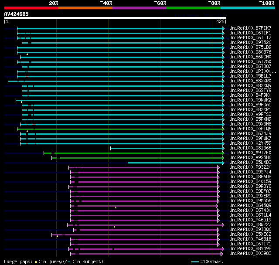
Task: Select the UniRef100_A9PFS2 label
Action: [x=250, y=115]
